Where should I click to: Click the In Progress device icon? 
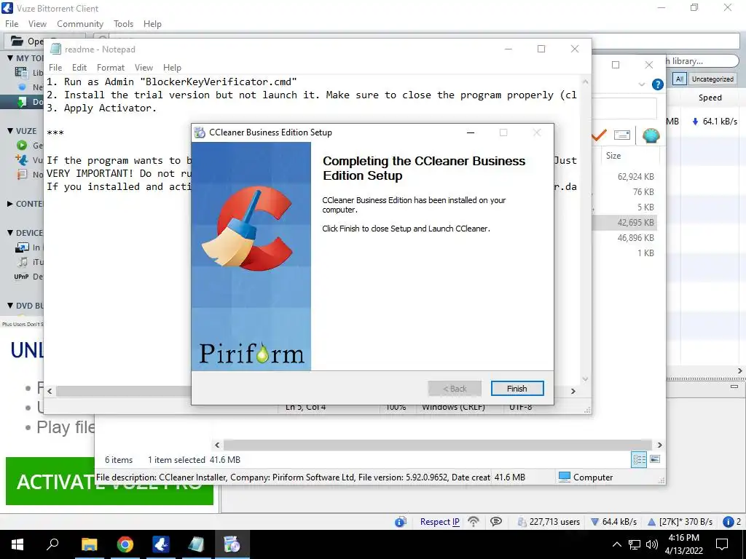pos(22,247)
